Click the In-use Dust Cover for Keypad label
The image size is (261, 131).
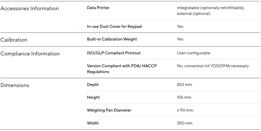(x=114, y=26)
